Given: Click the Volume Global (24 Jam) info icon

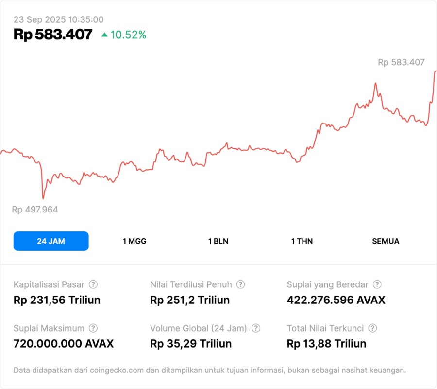Looking at the screenshot, I should (256, 328).
